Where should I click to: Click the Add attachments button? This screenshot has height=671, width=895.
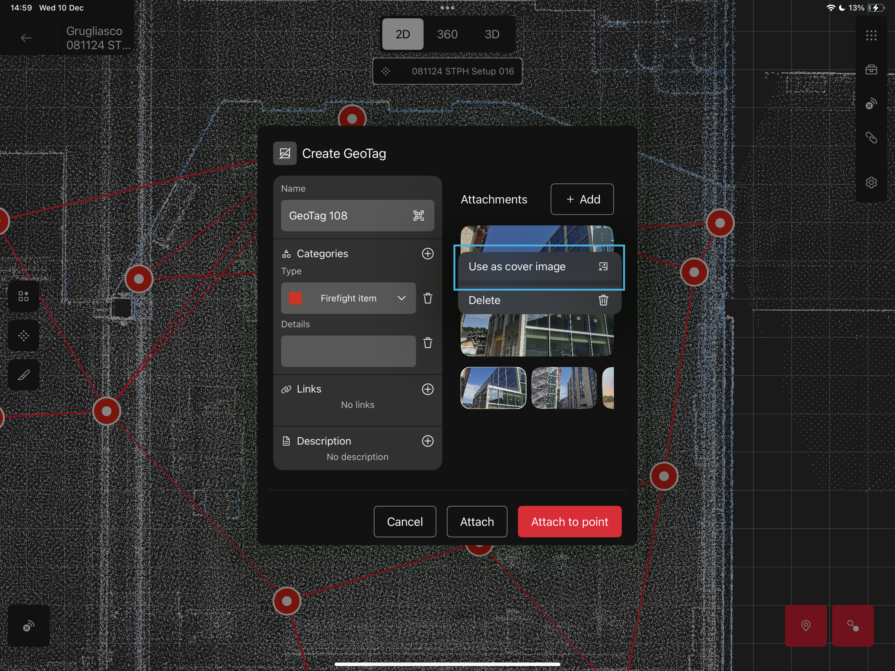pos(582,200)
